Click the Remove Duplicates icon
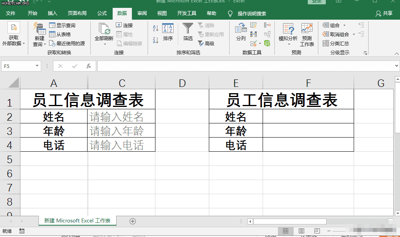This screenshot has height=237, width=400. [x=254, y=33]
